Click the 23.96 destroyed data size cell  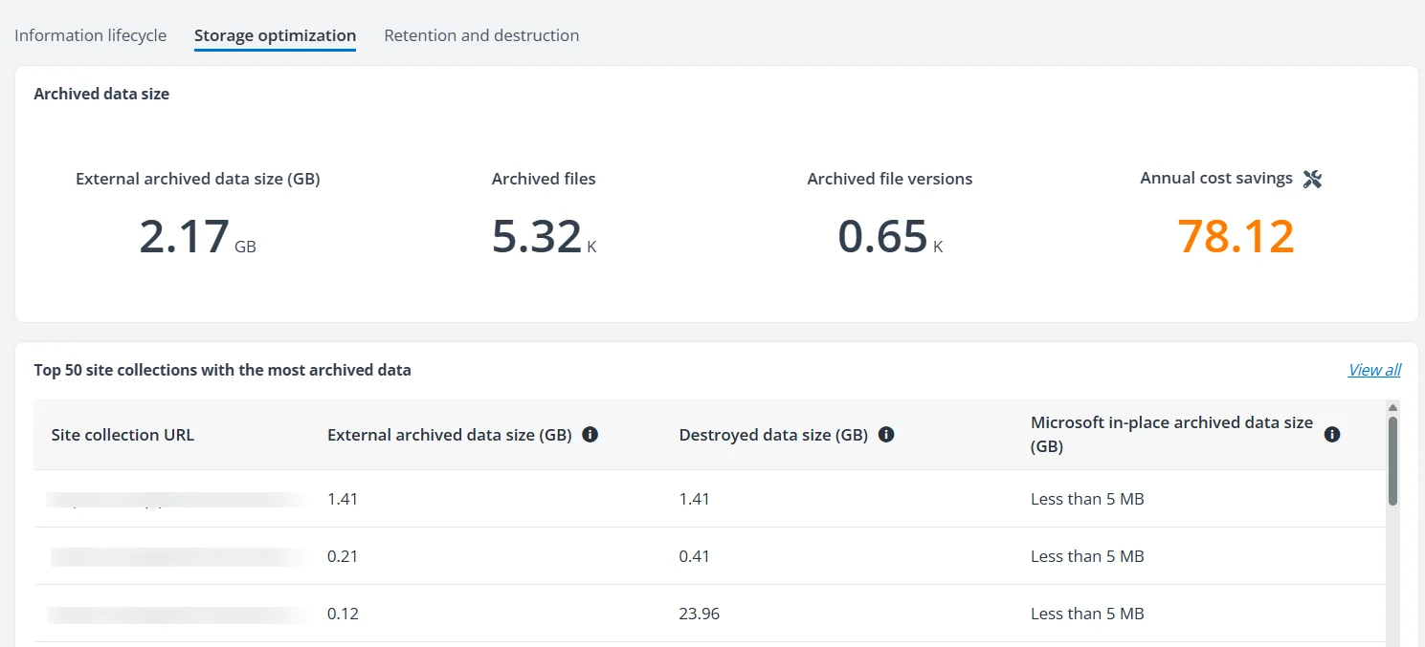click(699, 614)
